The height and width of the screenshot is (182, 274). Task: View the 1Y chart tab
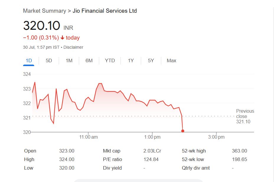[131, 60]
